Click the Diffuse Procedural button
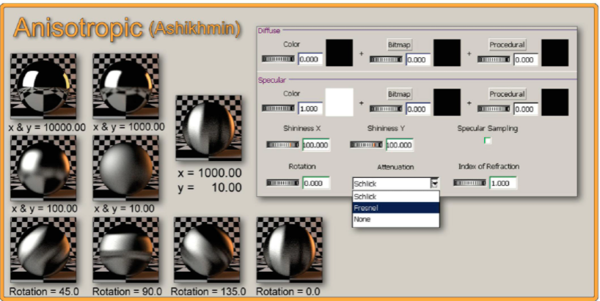 [507, 45]
